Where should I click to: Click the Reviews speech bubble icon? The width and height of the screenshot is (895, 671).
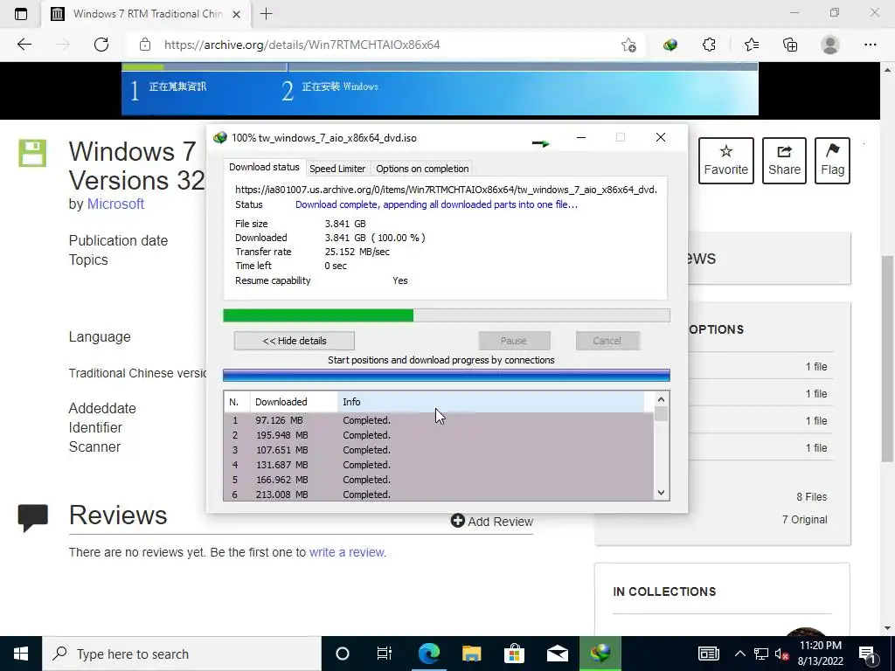[33, 518]
